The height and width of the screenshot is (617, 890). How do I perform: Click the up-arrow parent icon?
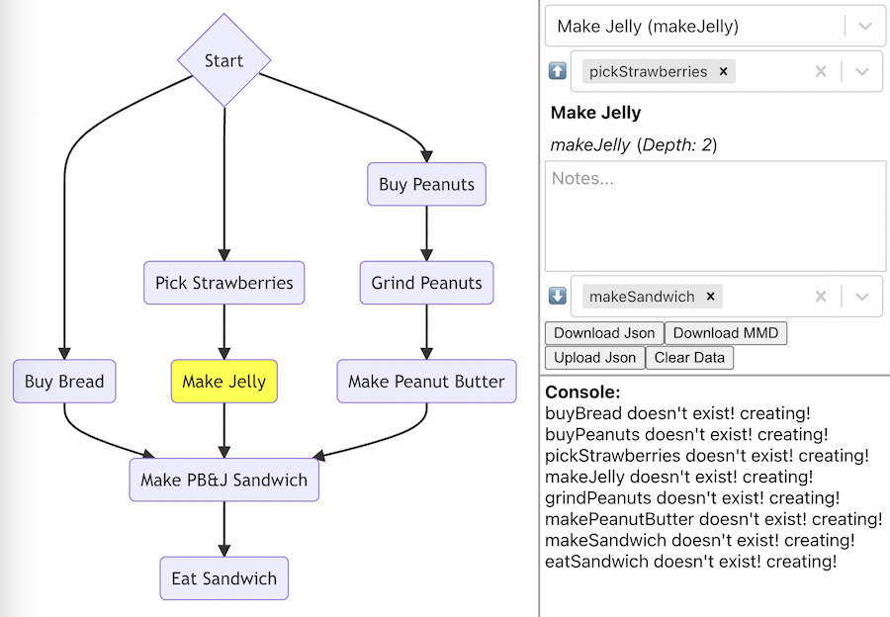pyautogui.click(x=558, y=71)
